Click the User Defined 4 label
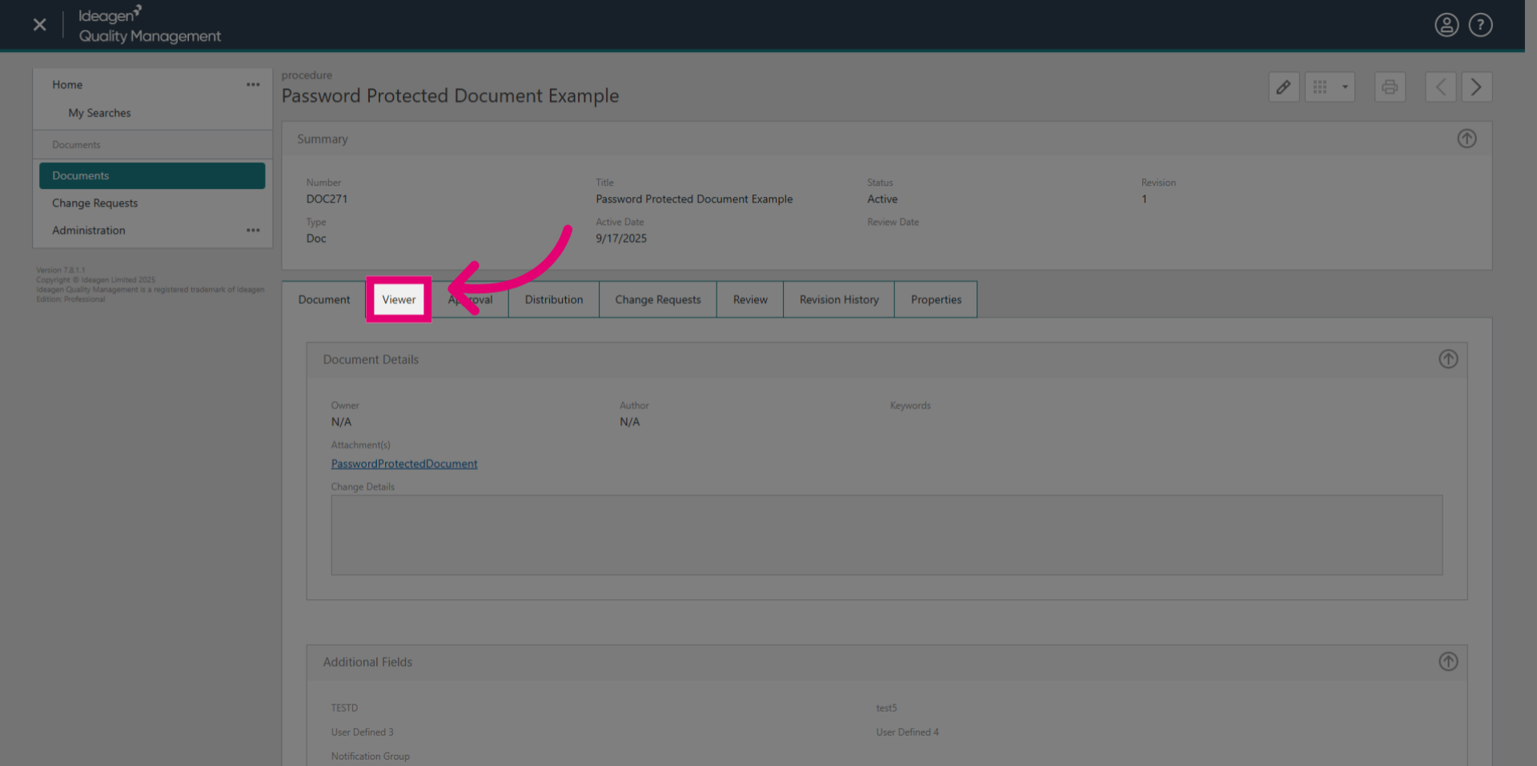The width and height of the screenshot is (1537, 766). (x=907, y=732)
